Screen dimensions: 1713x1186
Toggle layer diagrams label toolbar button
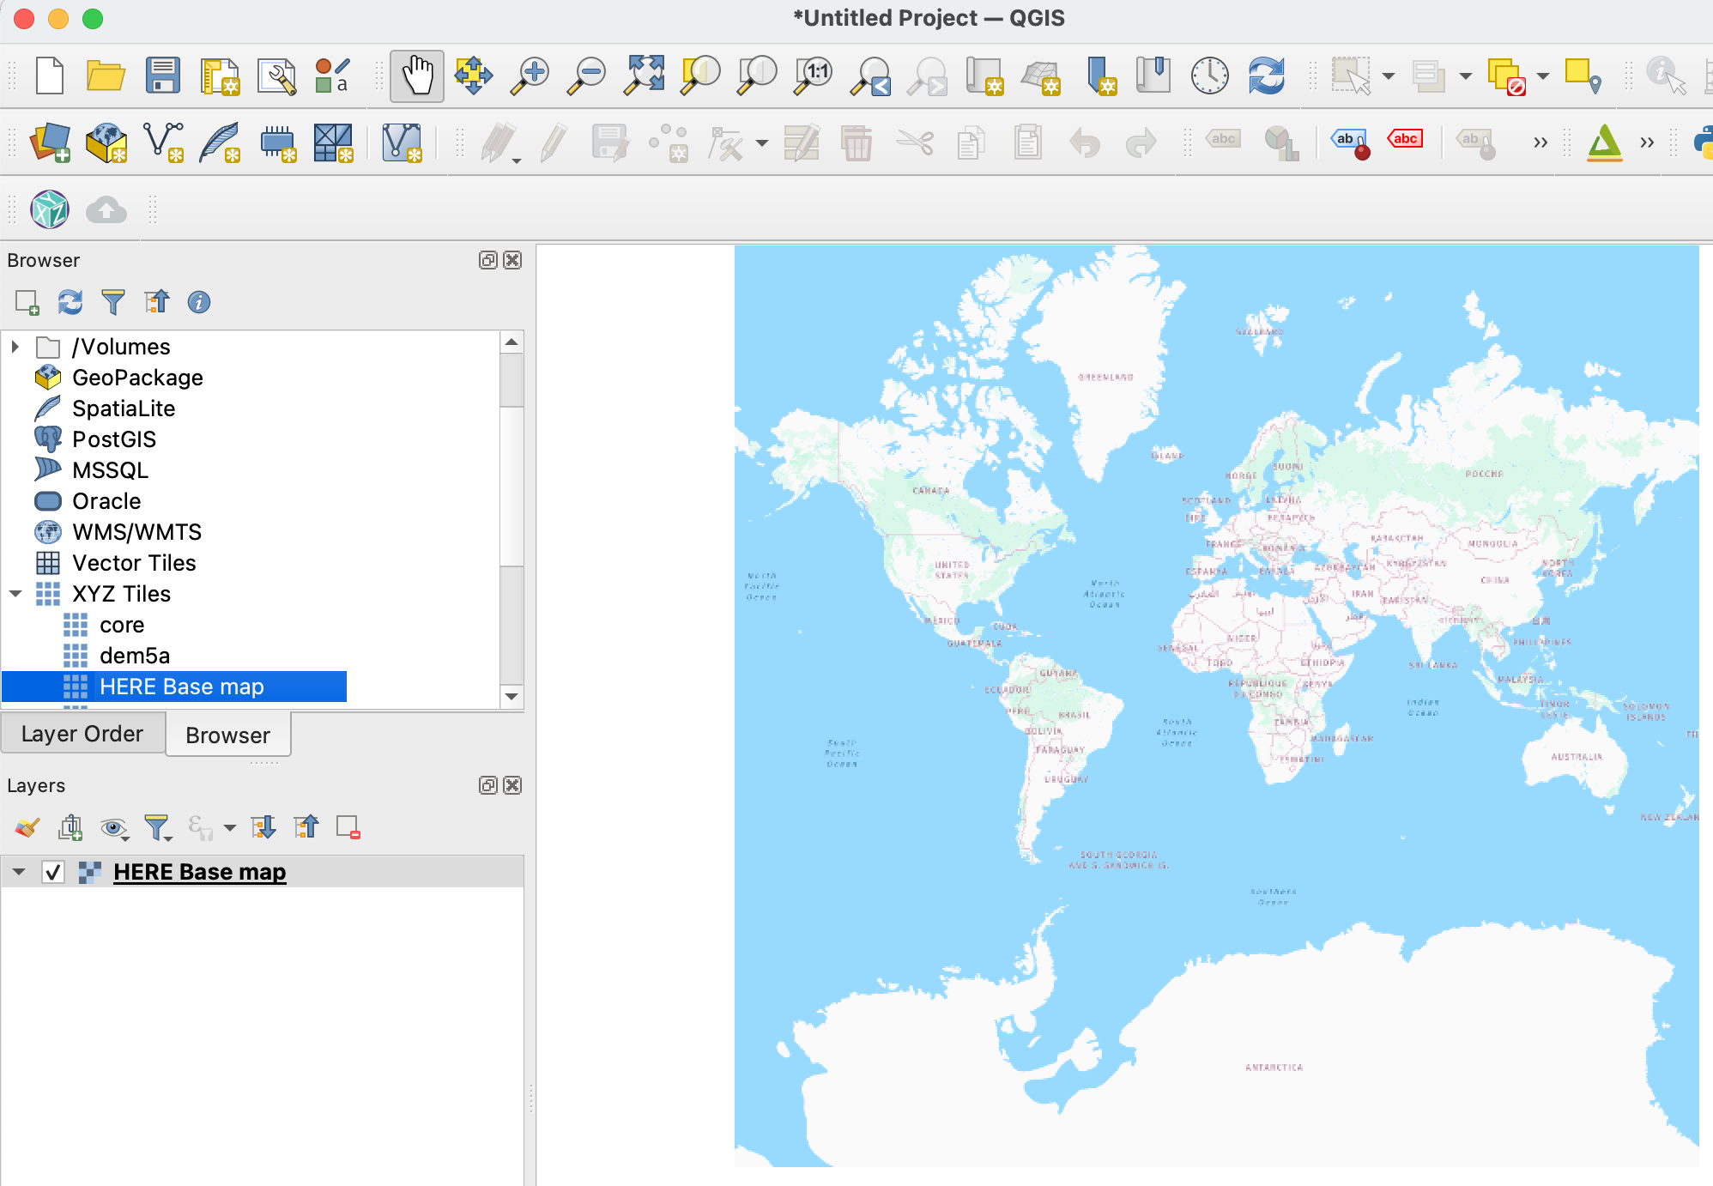pyautogui.click(x=1281, y=142)
